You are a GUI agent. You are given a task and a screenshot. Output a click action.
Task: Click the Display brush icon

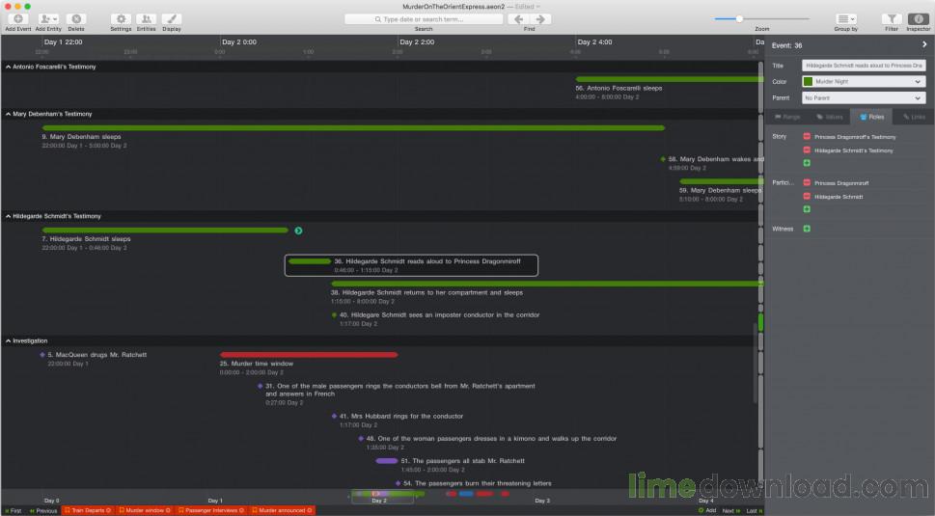coord(172,19)
